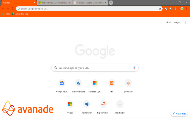
Task: Open a new tab with plus button
Action: click(111, 3)
